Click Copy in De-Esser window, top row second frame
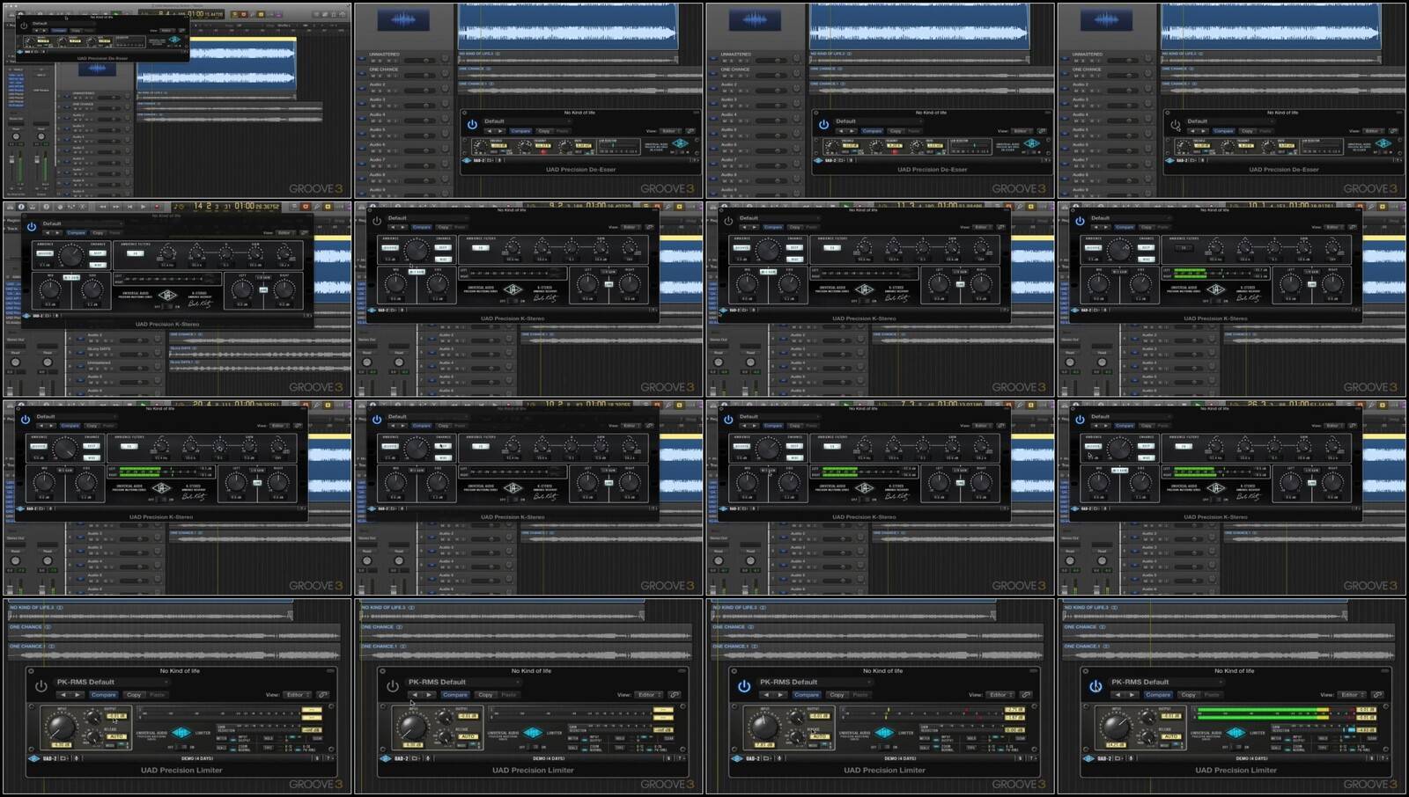The width and height of the screenshot is (1409, 797). [x=543, y=131]
